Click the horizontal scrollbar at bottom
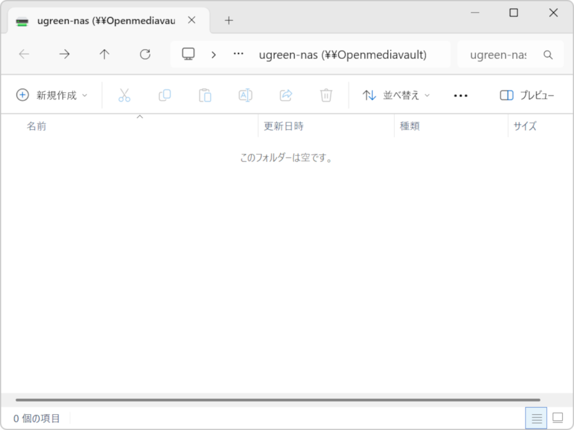 [277, 400]
